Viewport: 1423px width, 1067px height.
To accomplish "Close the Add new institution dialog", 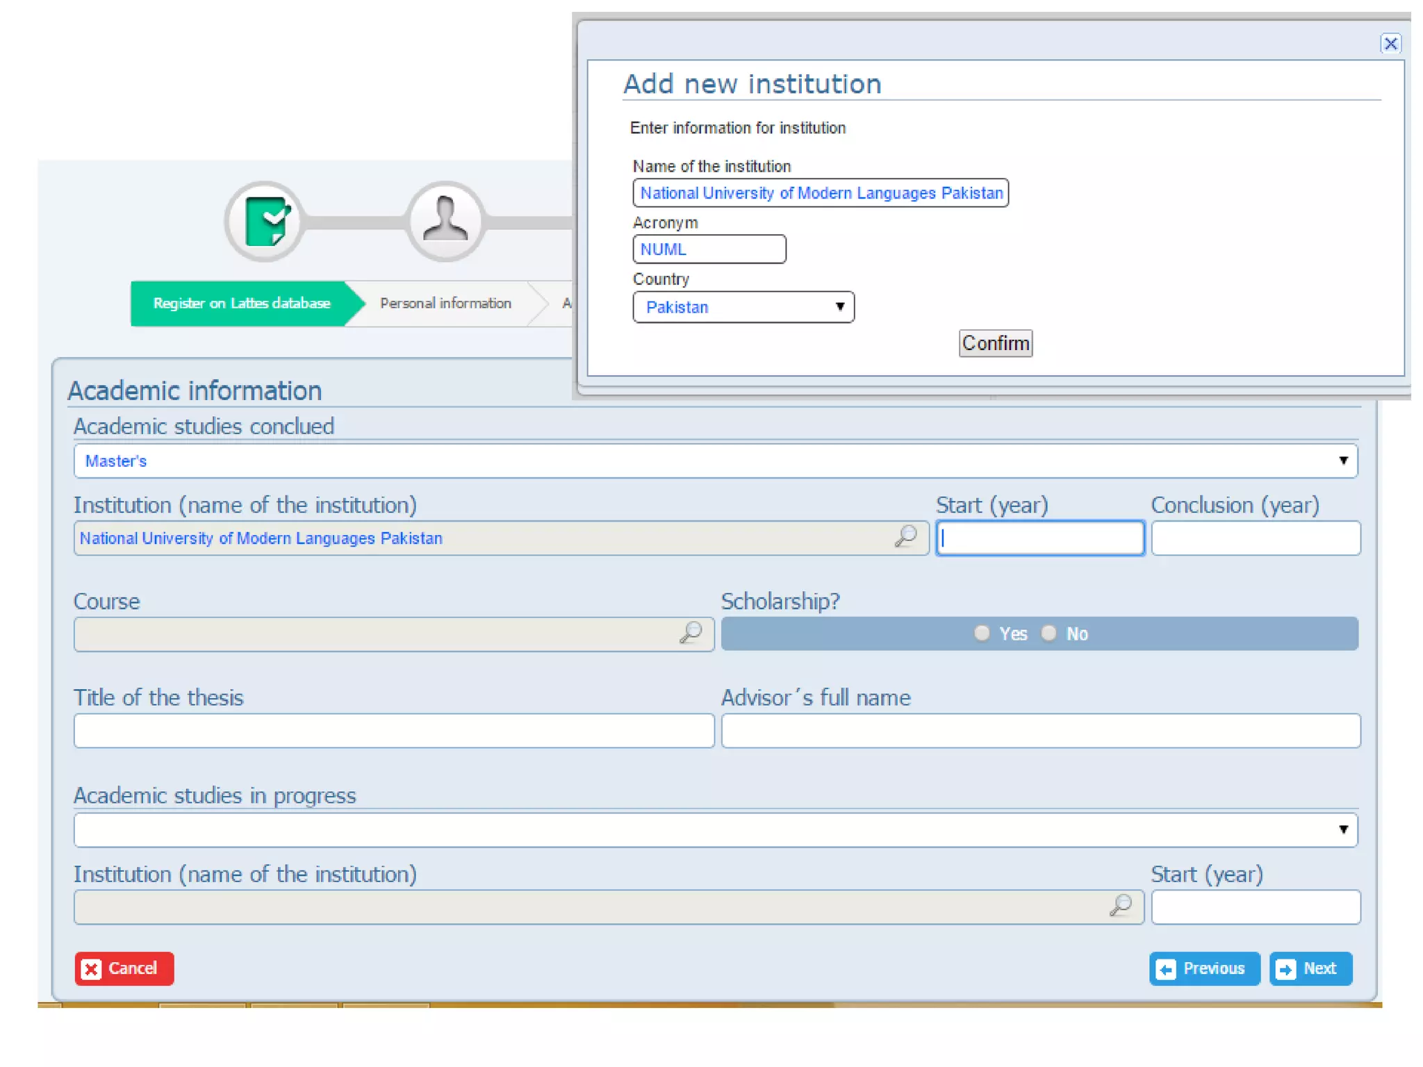I will coord(1390,44).
